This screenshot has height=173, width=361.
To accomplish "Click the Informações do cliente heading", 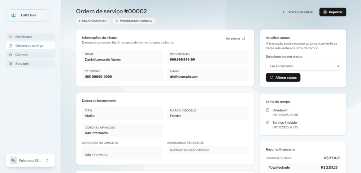I will pyautogui.click(x=100, y=38).
